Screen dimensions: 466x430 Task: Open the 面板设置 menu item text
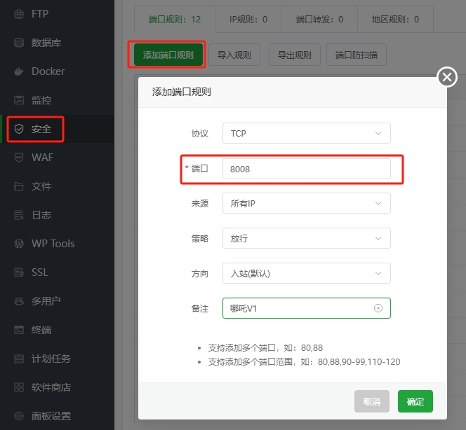(x=51, y=416)
